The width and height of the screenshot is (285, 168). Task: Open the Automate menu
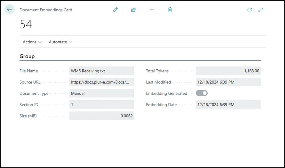point(60,42)
